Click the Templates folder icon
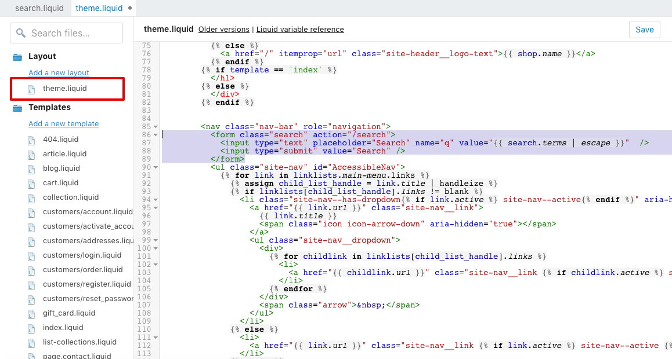672x359 pixels. (x=17, y=108)
